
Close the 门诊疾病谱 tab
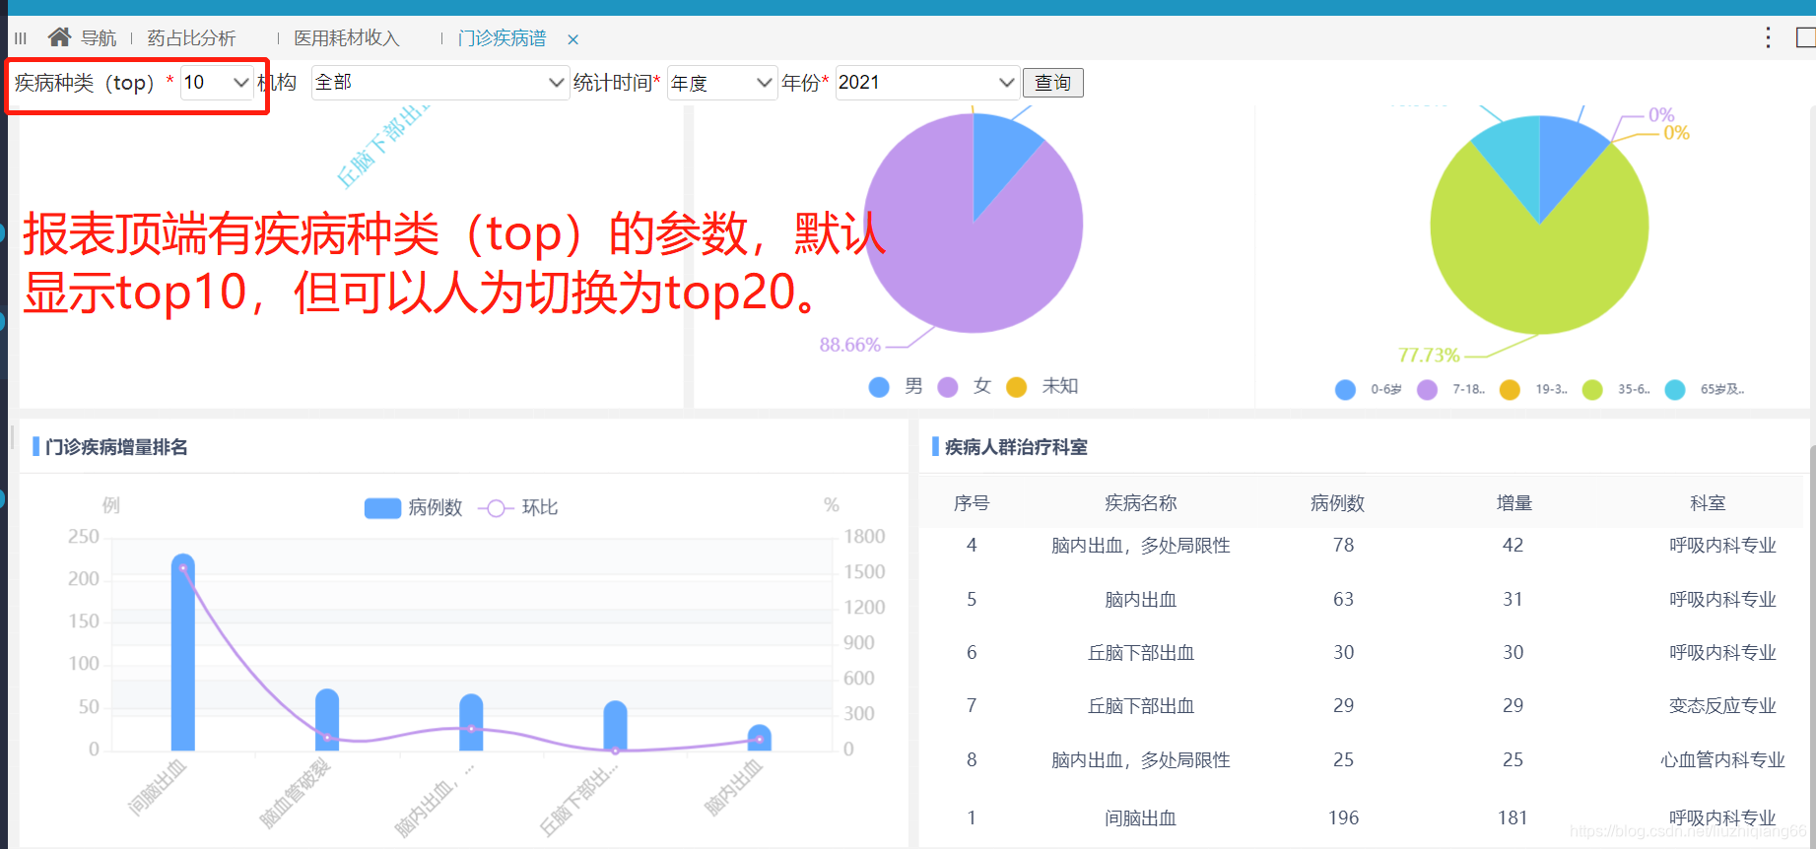(572, 39)
